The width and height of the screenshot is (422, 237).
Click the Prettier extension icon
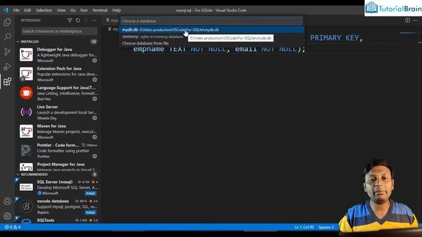(x=26, y=150)
